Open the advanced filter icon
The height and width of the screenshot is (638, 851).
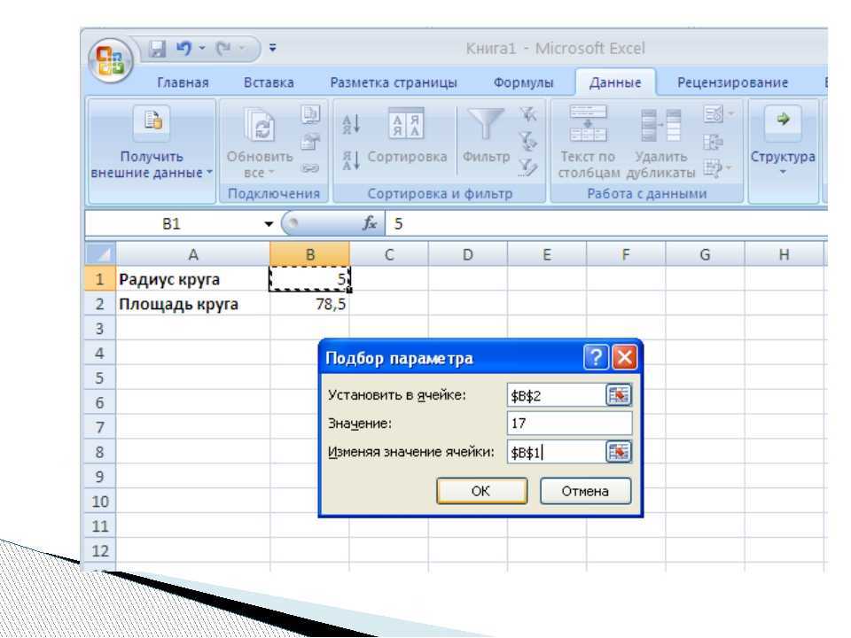click(x=527, y=167)
